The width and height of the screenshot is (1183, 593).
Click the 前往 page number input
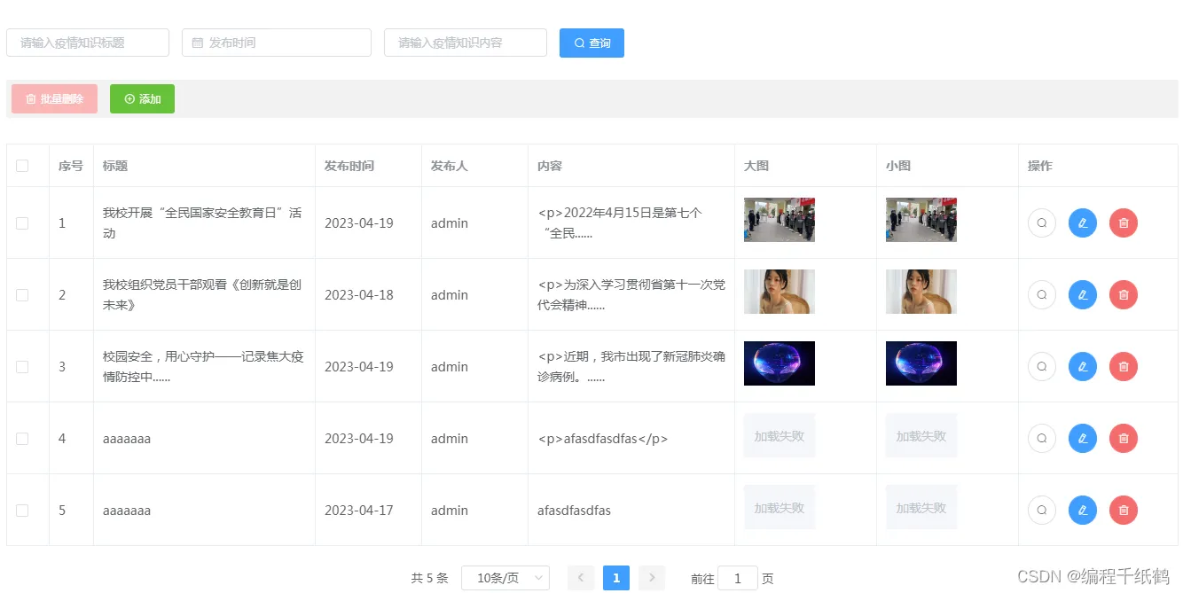pos(738,578)
